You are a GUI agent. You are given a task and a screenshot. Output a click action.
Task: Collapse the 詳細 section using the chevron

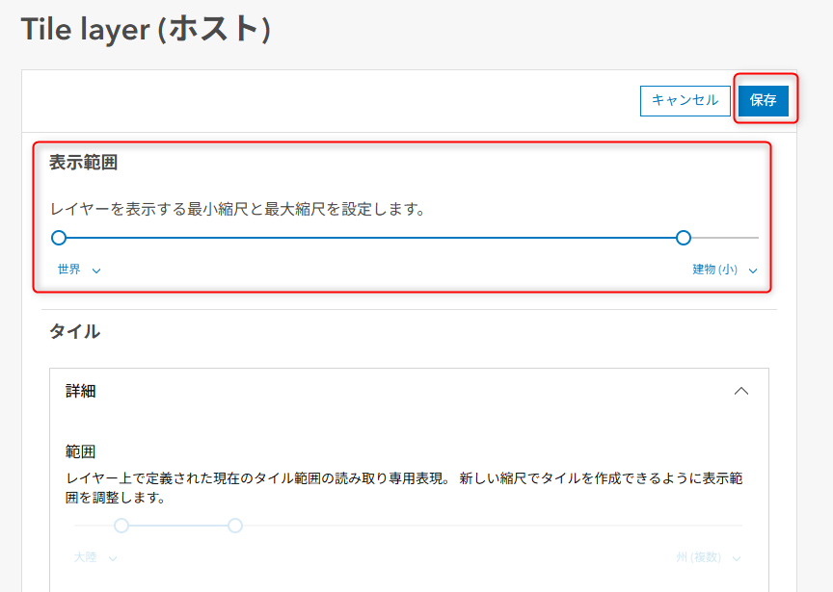[740, 391]
